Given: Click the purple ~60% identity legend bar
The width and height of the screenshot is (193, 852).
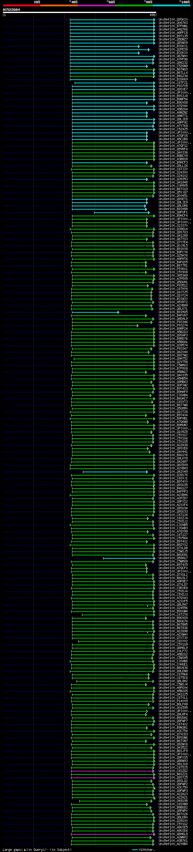Looking at the screenshot, I should tap(96, 5).
